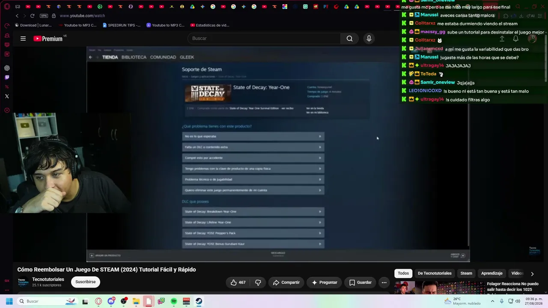The image size is (548, 308).
Task: Open 'Estadísticas de vid...' bookmark
Action: click(210, 25)
